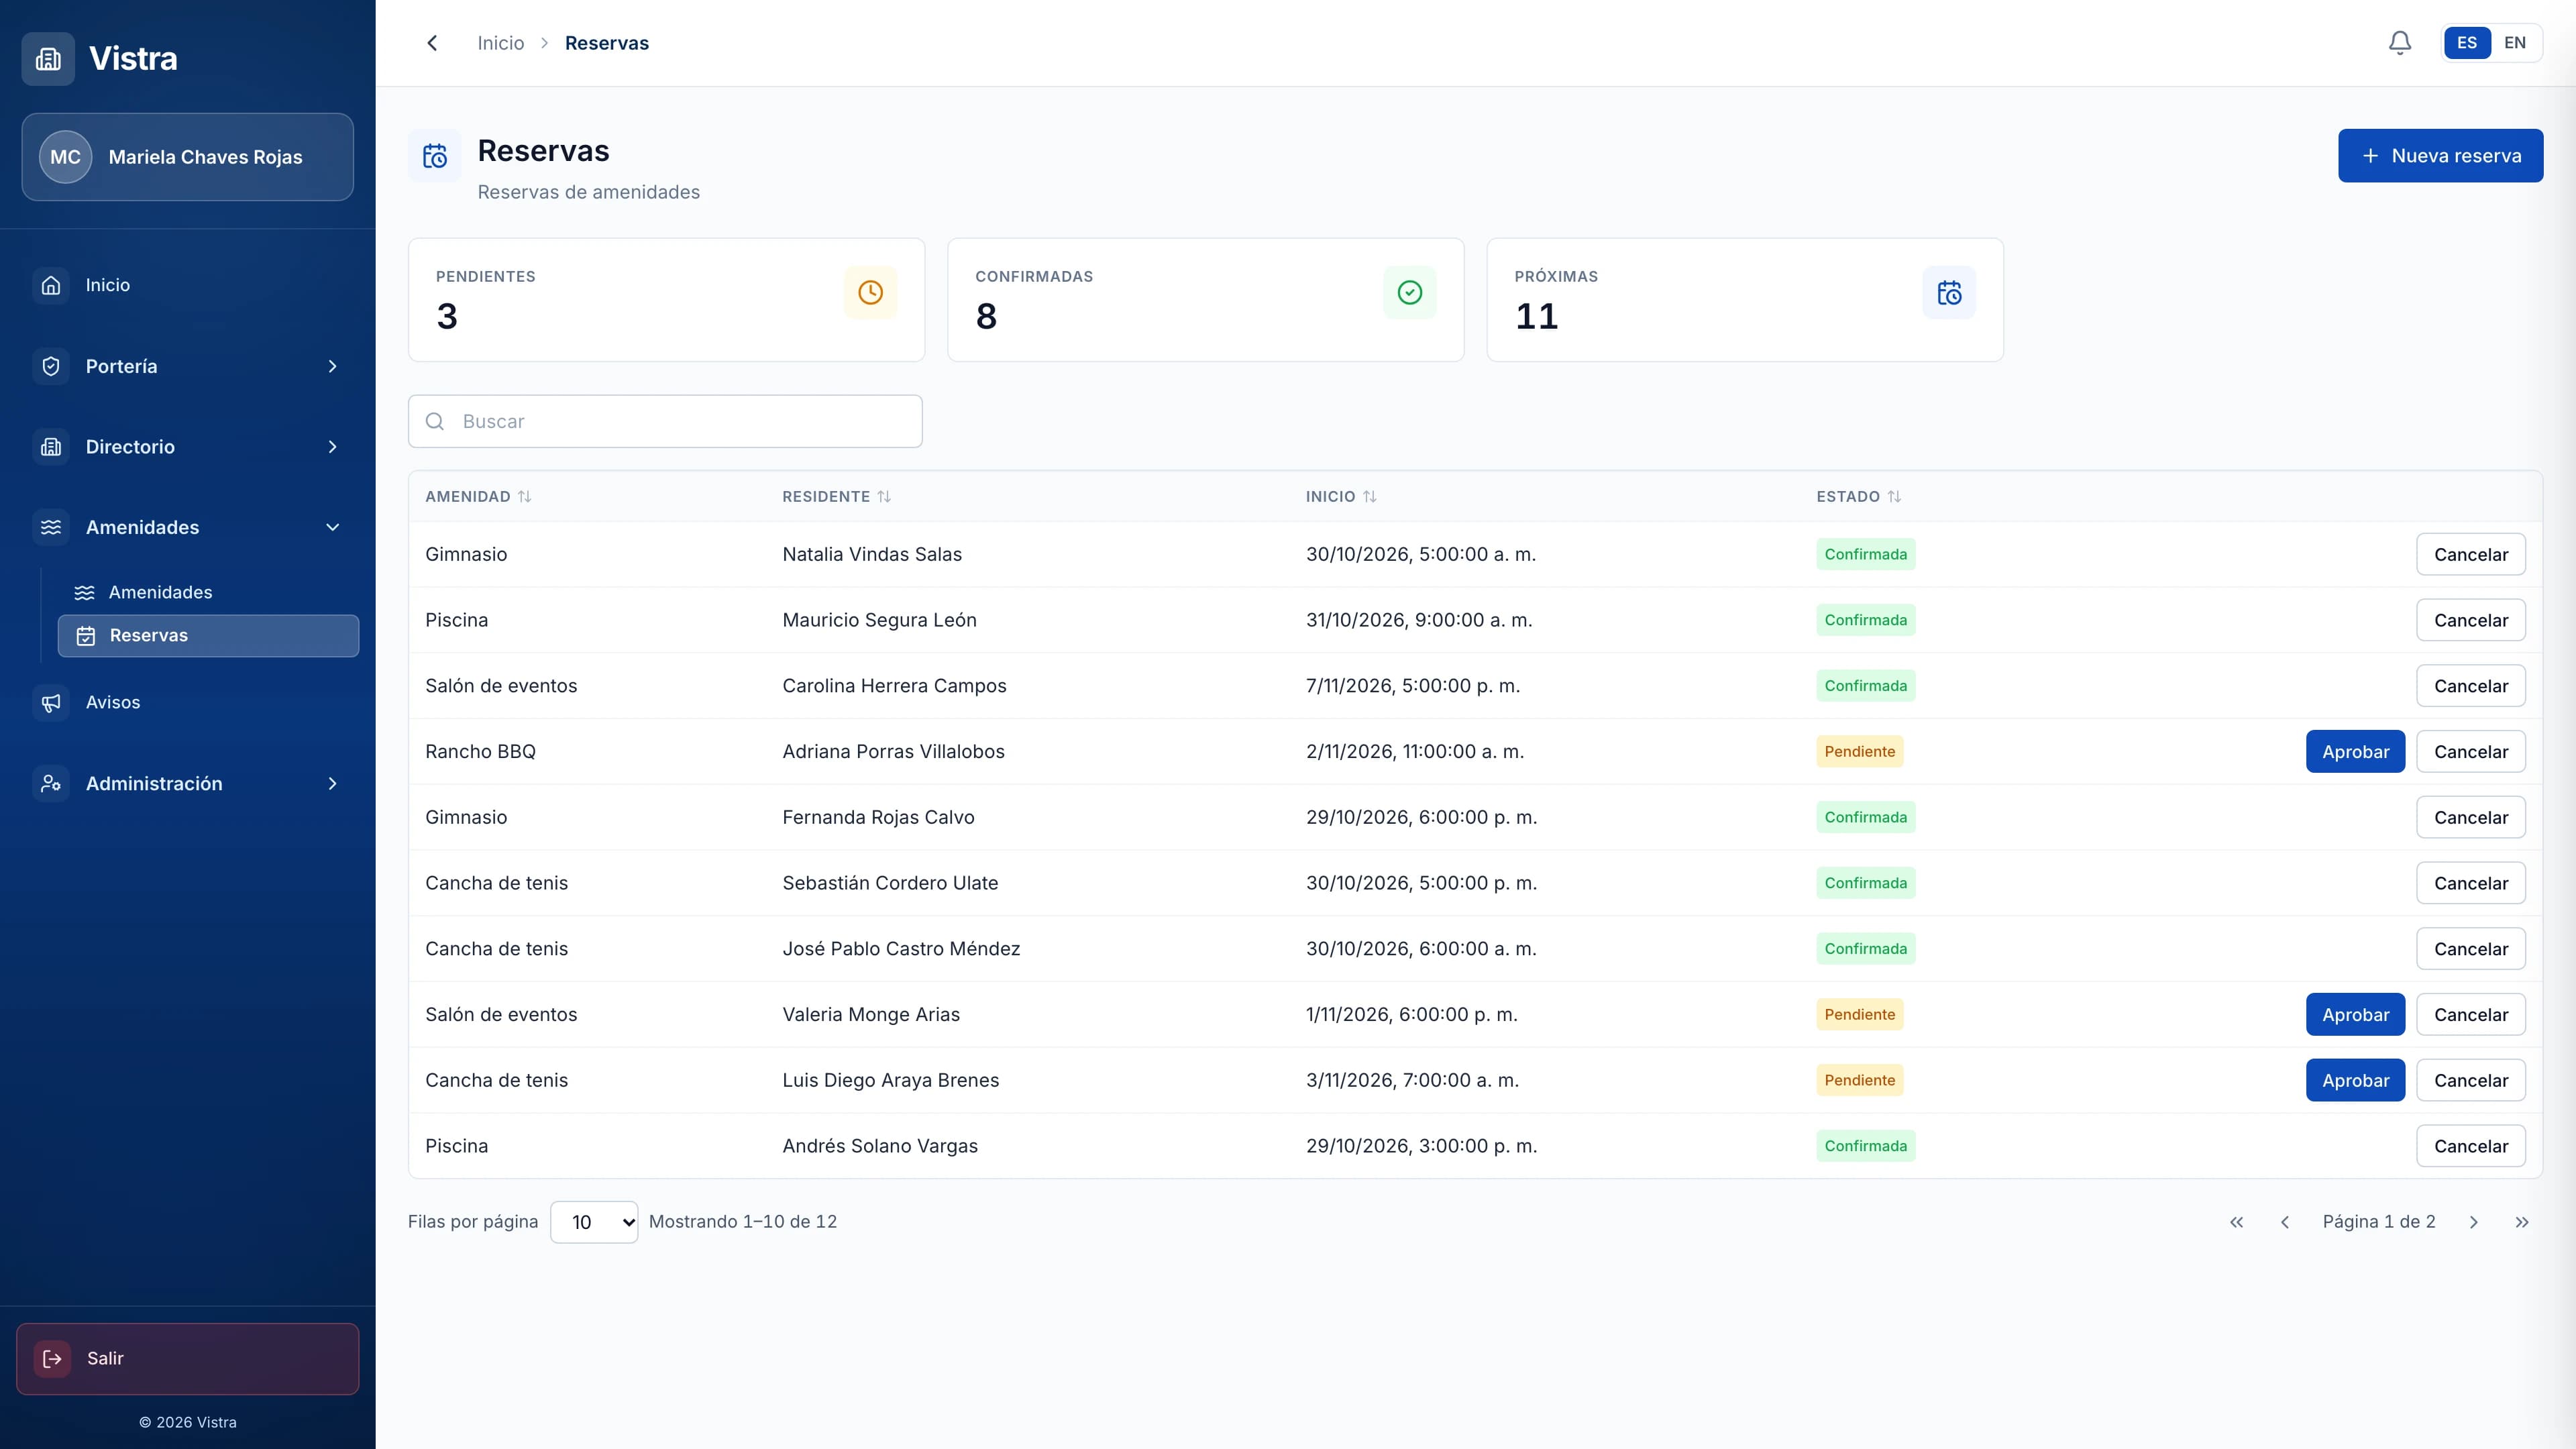The image size is (2576, 1449).
Task: Click the Pendientes clock icon
Action: [x=870, y=292]
